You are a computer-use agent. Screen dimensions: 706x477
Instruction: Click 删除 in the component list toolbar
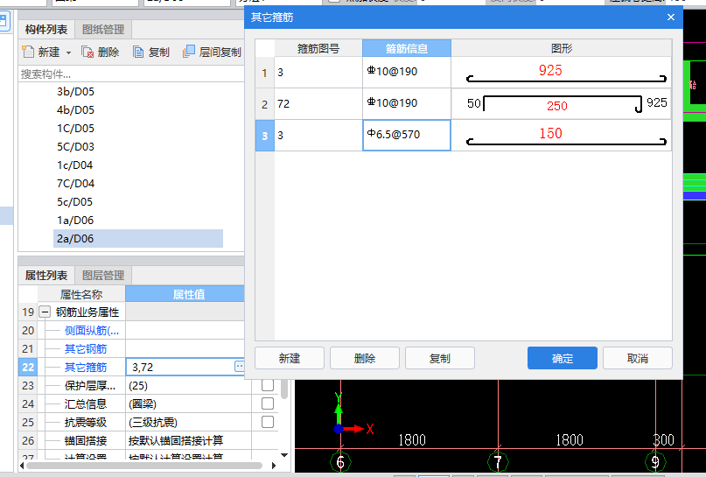pos(101,53)
